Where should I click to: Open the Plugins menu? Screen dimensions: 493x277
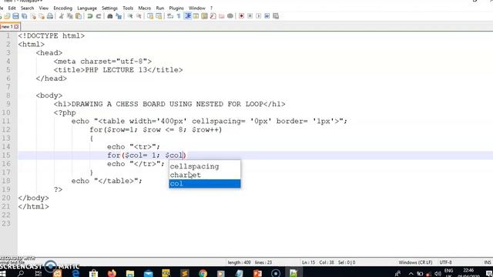[176, 8]
